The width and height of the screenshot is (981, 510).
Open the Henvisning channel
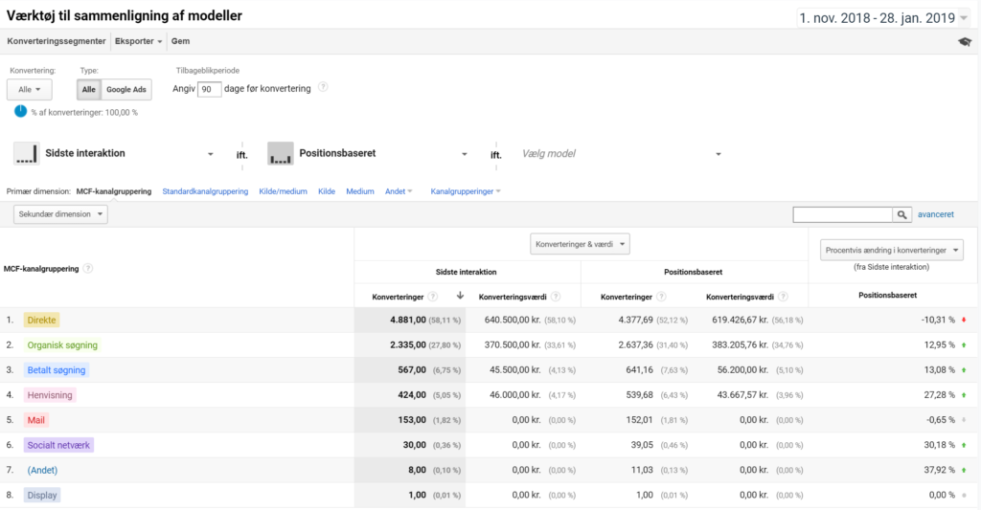(x=50, y=395)
